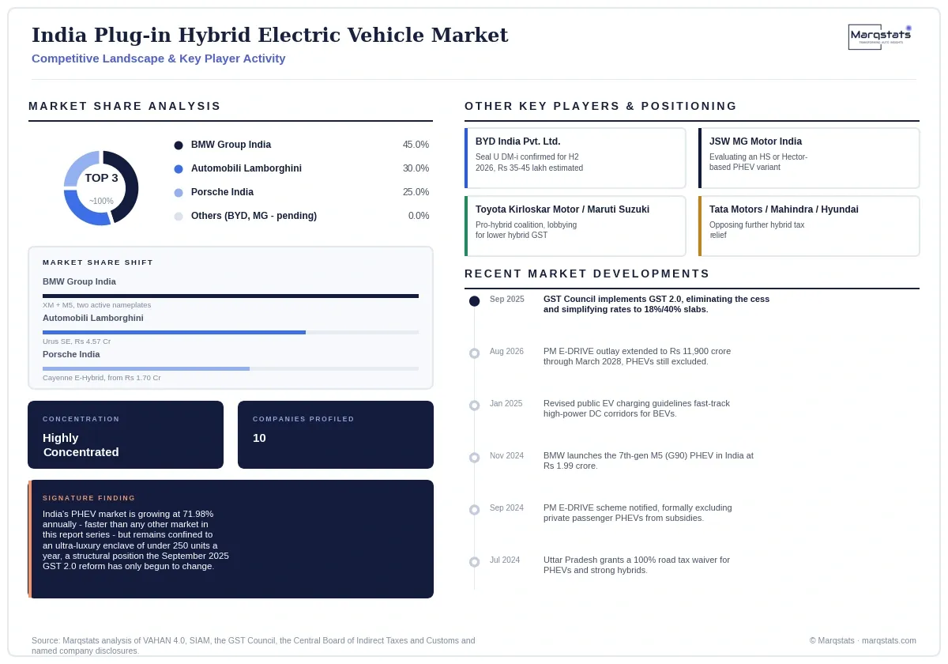The image size is (948, 664).
Task: Select the Sep 2024 timeline marker
Action: [x=474, y=510]
